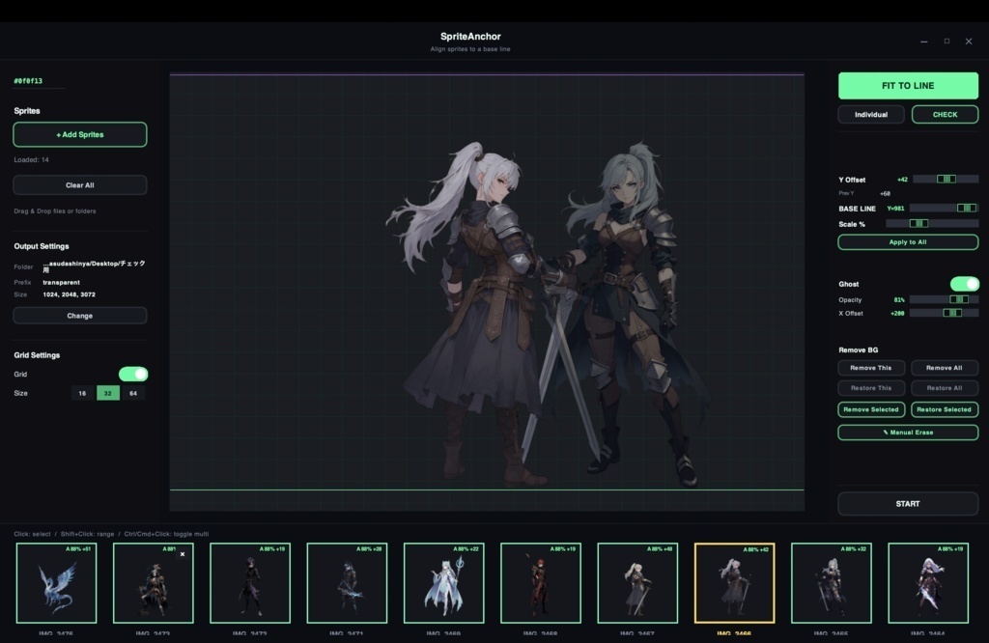Toggle the Grid switch off
This screenshot has width=989, height=643.
pyautogui.click(x=133, y=374)
